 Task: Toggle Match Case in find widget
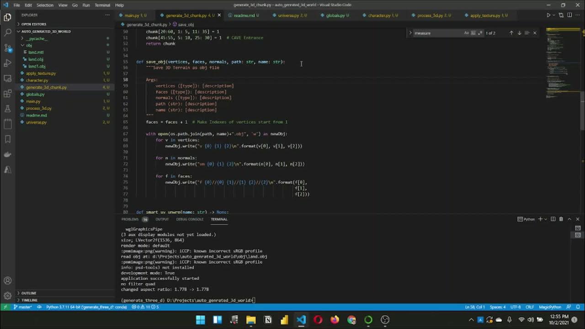[466, 33]
